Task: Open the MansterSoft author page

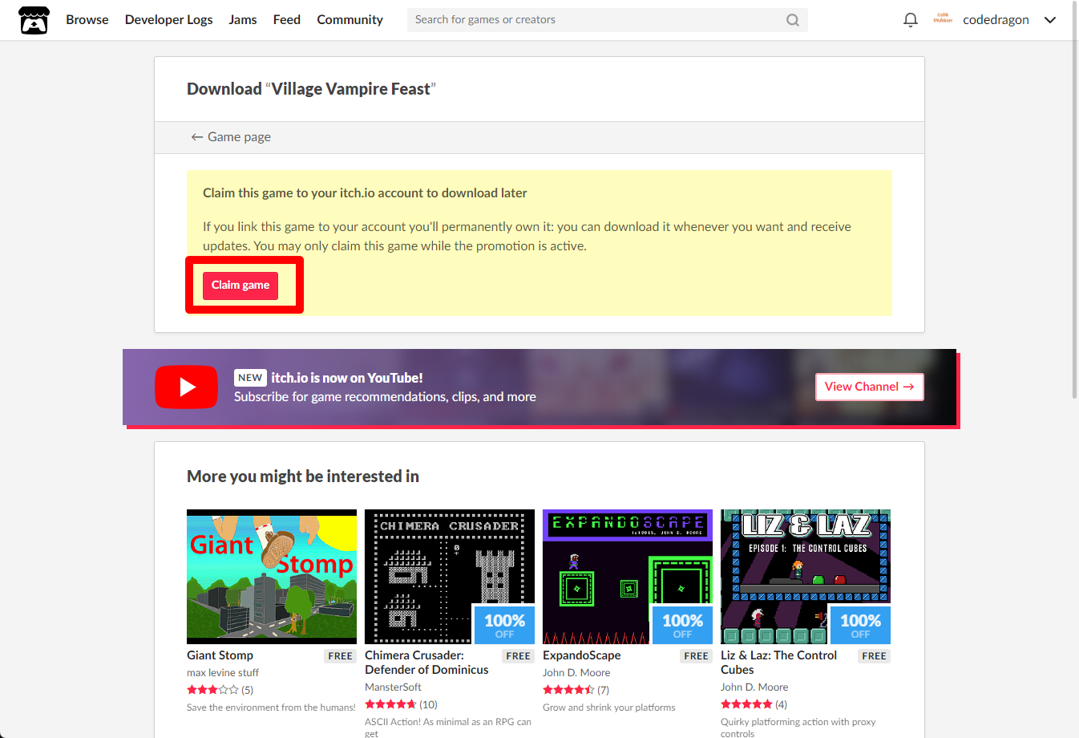Action: (393, 687)
